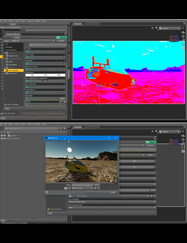Click the reset camera icon in lower viewport
Screen dimensions: 187x243
pos(183,151)
